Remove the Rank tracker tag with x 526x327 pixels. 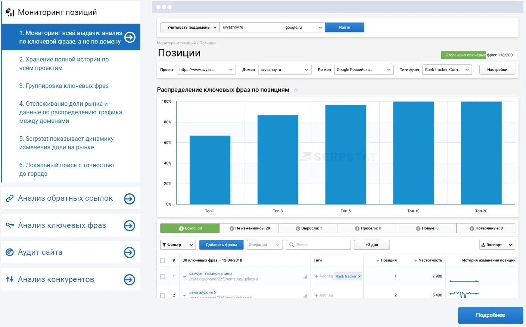(359, 277)
